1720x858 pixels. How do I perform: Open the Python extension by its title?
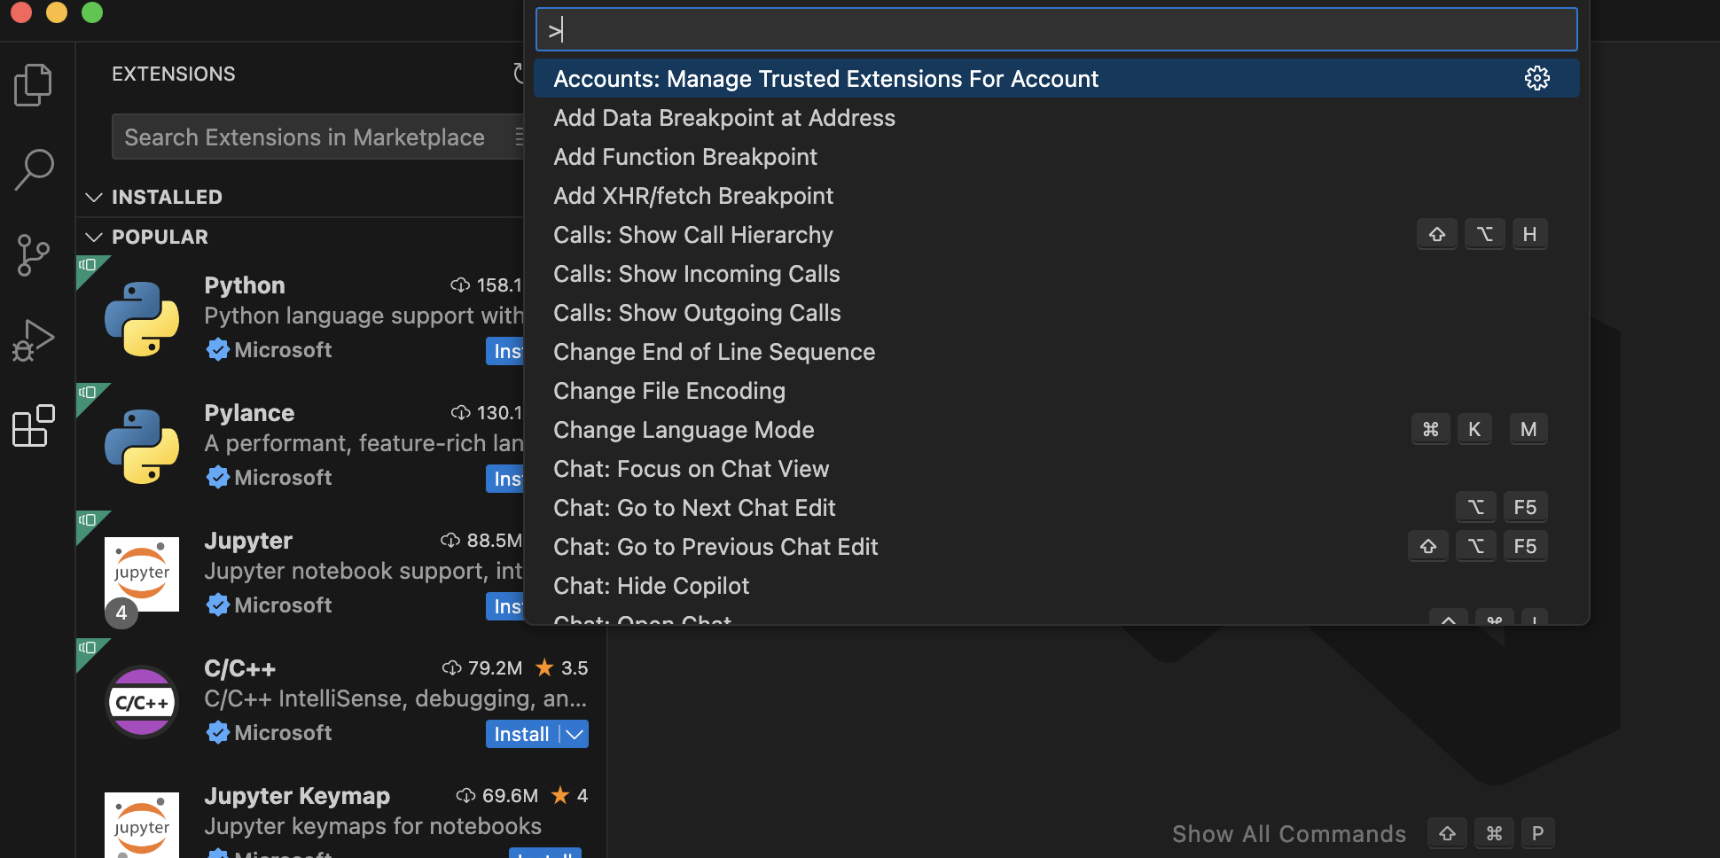(245, 285)
